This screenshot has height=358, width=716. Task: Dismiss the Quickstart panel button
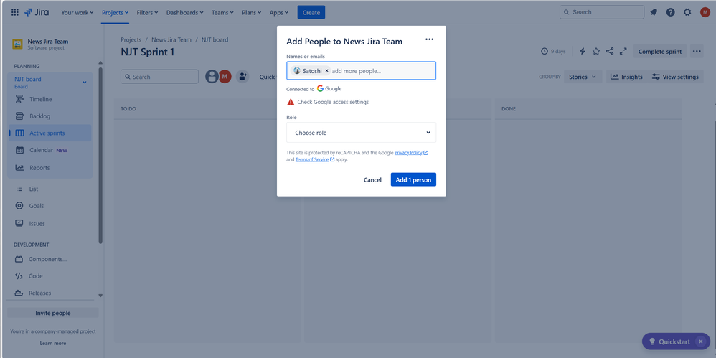click(x=700, y=341)
